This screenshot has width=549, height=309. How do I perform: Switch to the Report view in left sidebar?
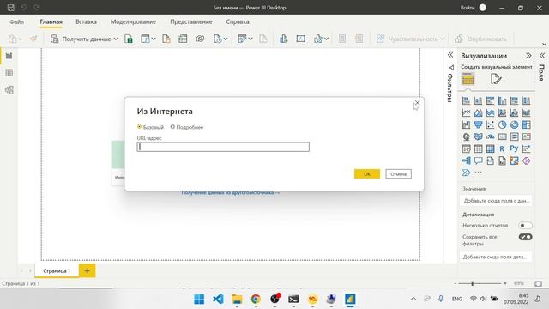9,56
